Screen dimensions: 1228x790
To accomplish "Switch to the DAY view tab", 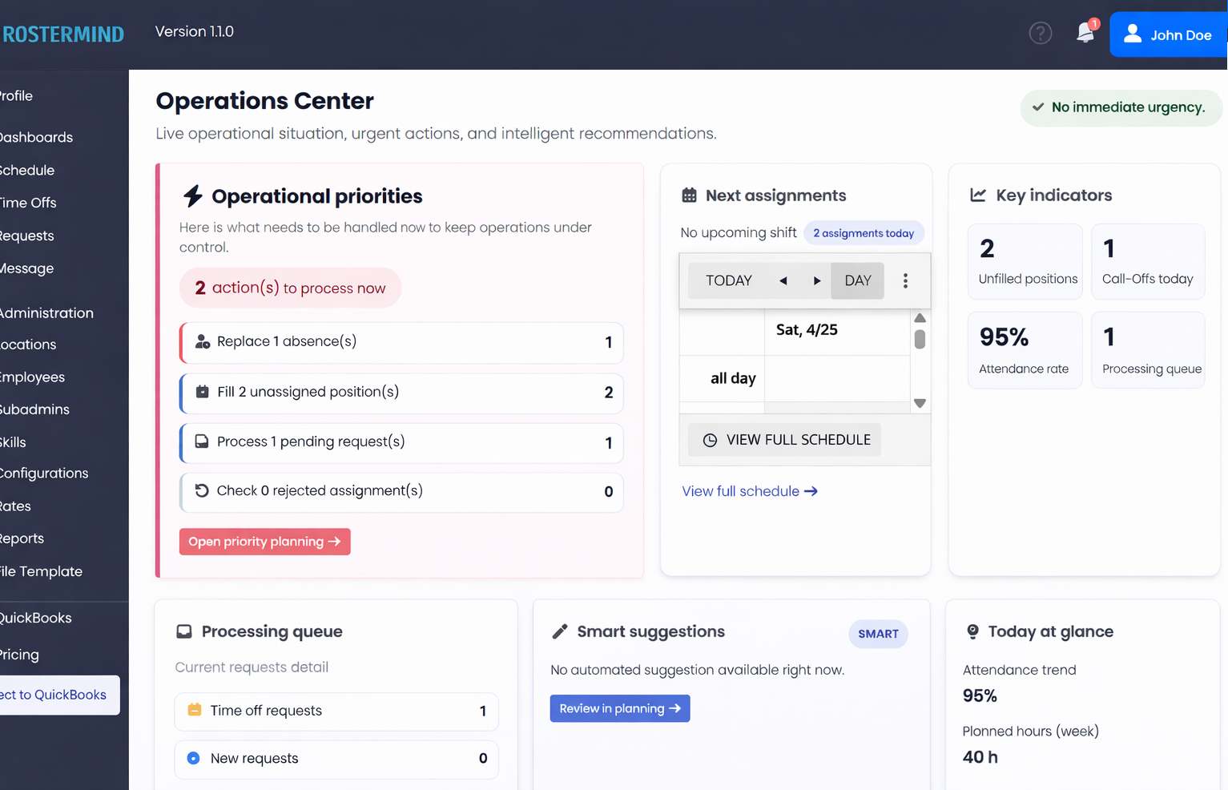I will click(x=857, y=280).
